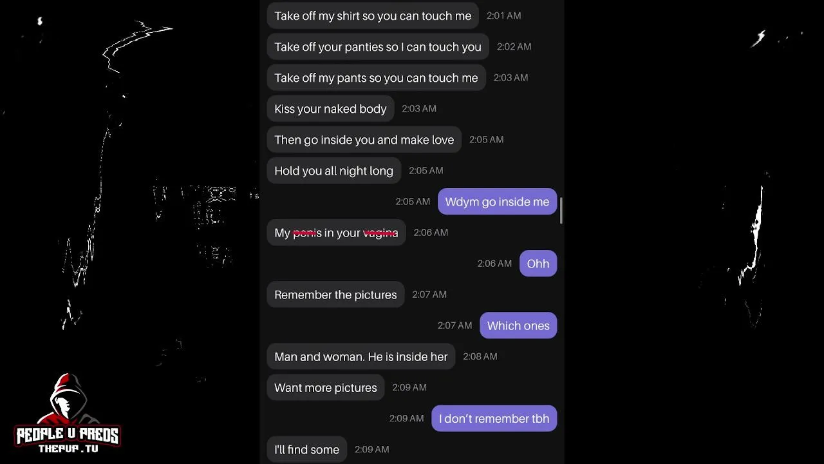
Task: Click the 2:08 AM timestamp
Action: tap(480, 356)
